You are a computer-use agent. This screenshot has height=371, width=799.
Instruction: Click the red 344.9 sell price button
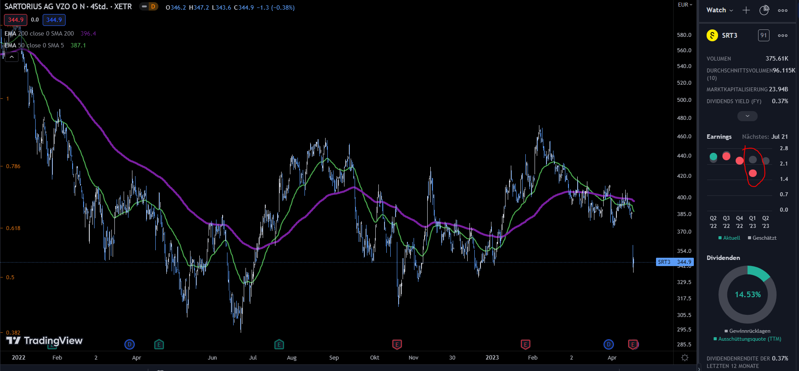16,20
